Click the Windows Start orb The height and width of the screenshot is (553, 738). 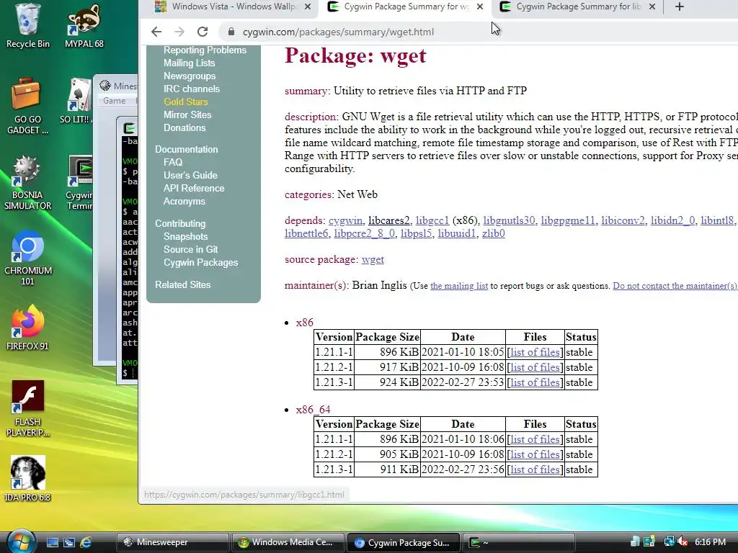(21, 542)
